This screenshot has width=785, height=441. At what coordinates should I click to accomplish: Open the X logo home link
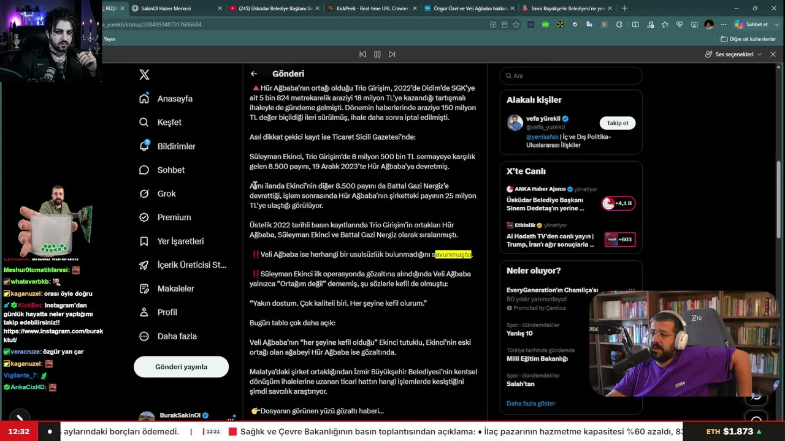[144, 75]
